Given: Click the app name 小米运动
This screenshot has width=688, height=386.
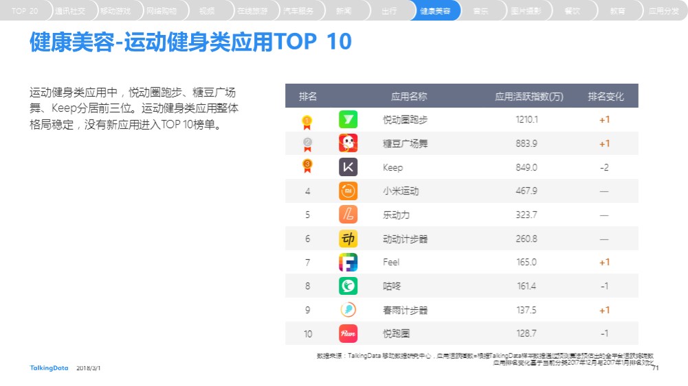Looking at the screenshot, I should pyautogui.click(x=401, y=191).
